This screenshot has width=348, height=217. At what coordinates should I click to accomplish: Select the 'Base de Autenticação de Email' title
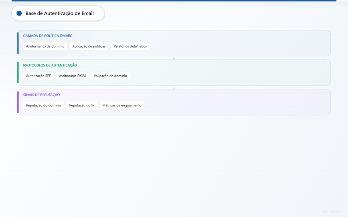point(59,13)
